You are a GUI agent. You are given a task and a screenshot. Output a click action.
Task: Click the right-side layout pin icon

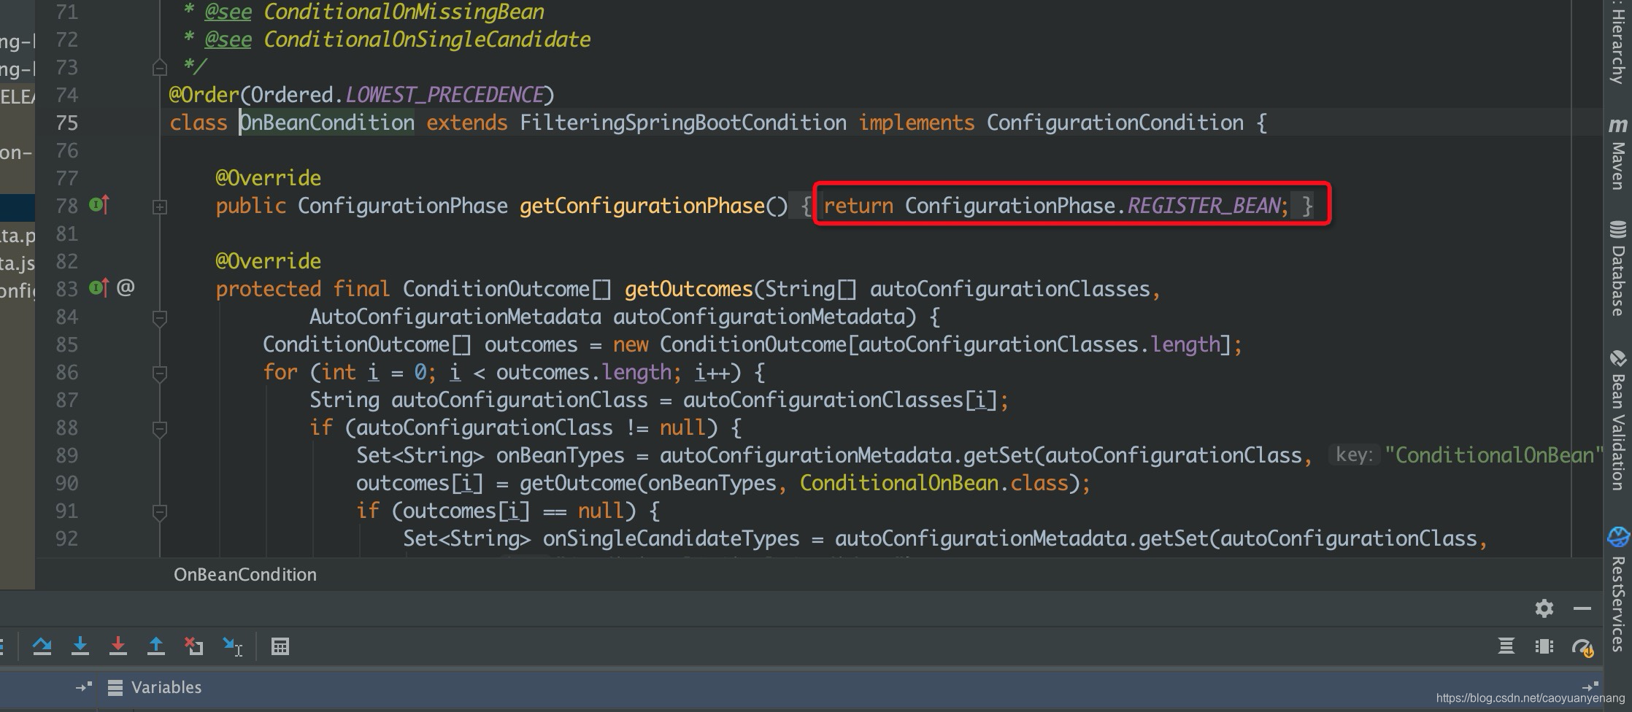point(1590,686)
